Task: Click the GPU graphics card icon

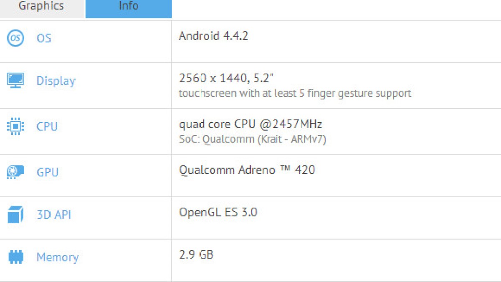Action: click(x=15, y=172)
